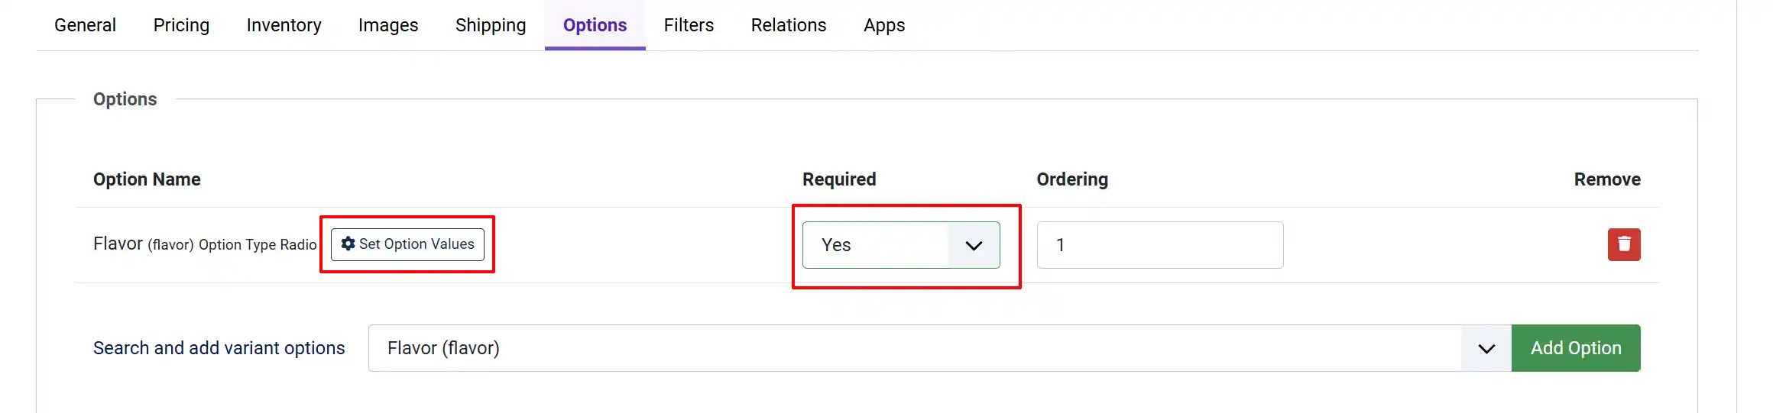The image size is (1773, 413).
Task: Go to the Apps tab
Action: (884, 25)
